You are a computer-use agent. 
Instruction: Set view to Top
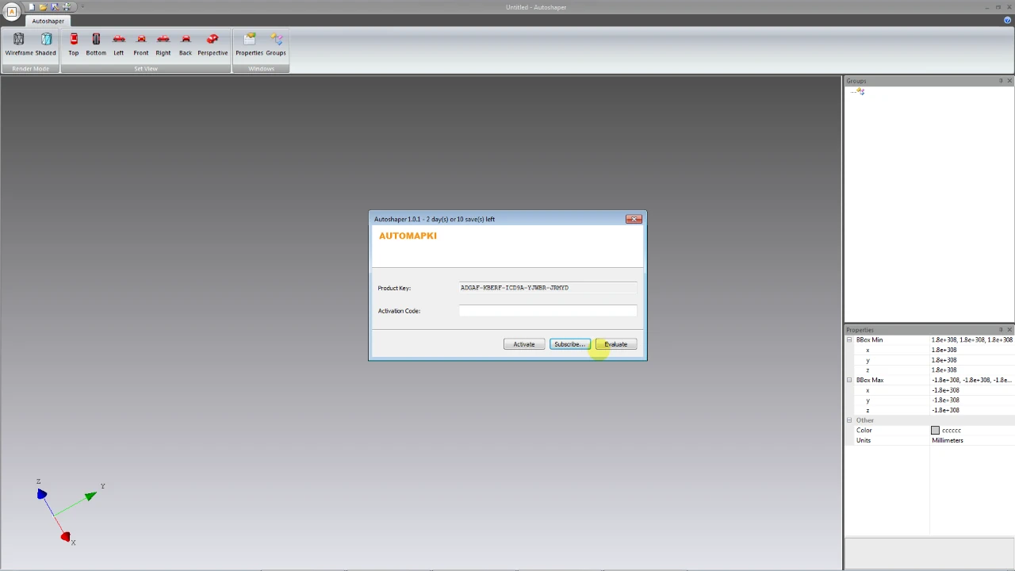[x=74, y=44]
